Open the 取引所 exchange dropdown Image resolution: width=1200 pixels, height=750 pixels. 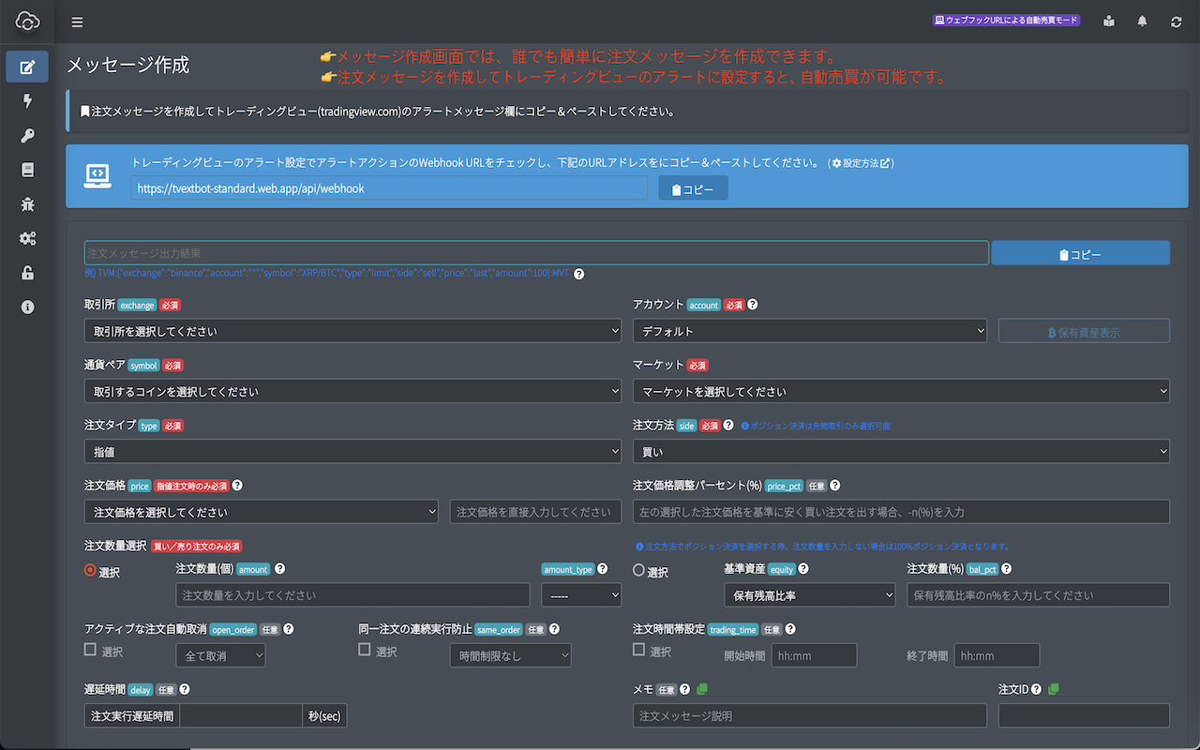tap(352, 330)
